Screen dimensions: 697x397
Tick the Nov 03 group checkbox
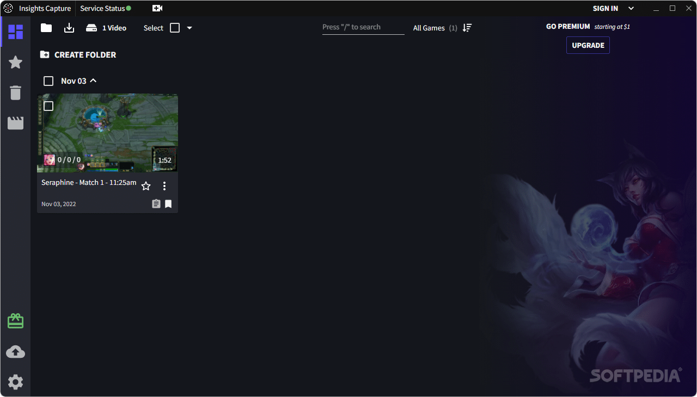48,81
